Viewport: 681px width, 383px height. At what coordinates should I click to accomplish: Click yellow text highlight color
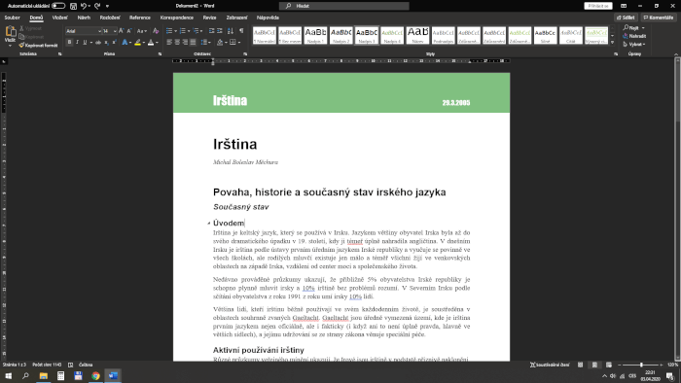pos(137,43)
